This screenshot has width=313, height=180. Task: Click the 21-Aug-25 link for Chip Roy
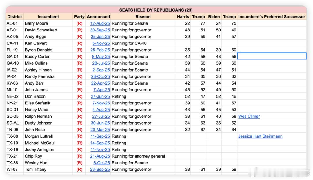(100, 156)
